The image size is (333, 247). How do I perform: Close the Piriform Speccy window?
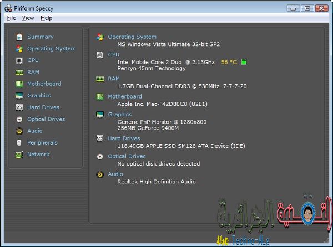tap(321, 8)
